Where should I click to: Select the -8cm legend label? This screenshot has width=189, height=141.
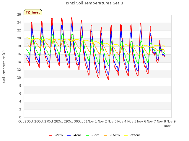95,135
